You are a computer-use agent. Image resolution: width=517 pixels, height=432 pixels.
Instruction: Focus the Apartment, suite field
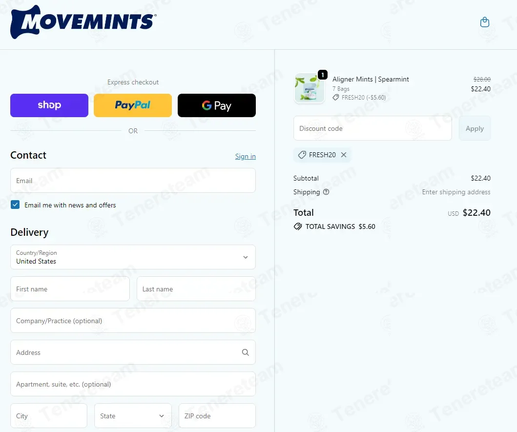[133, 384]
